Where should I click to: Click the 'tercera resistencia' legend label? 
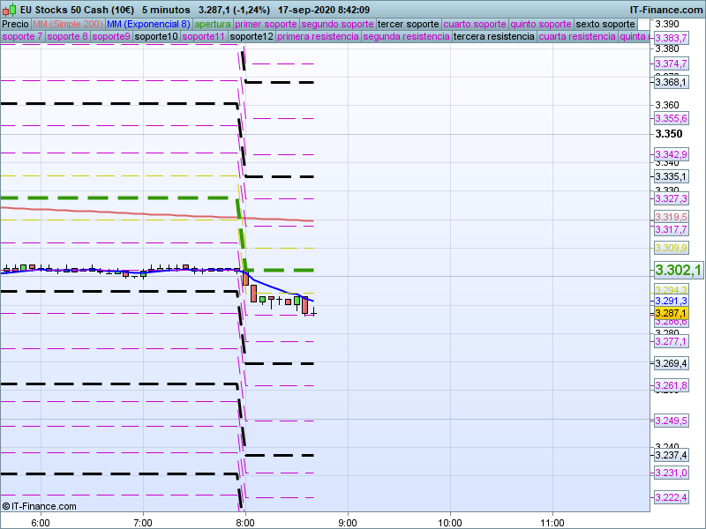pyautogui.click(x=493, y=37)
